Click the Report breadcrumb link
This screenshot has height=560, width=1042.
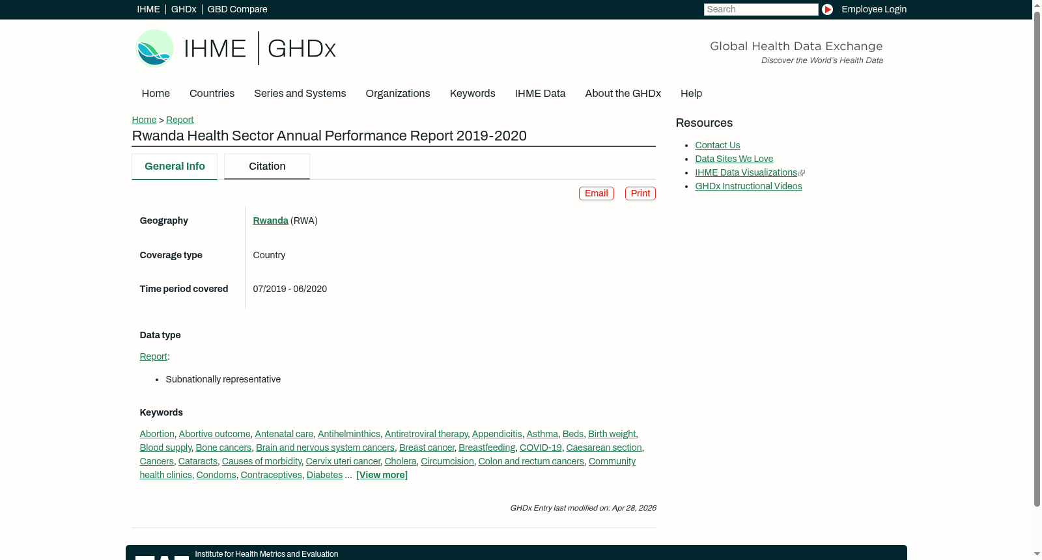[180, 120]
